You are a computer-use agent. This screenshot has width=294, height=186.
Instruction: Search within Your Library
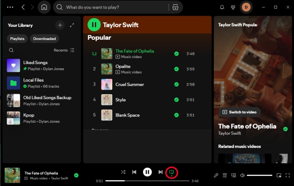click(x=11, y=50)
